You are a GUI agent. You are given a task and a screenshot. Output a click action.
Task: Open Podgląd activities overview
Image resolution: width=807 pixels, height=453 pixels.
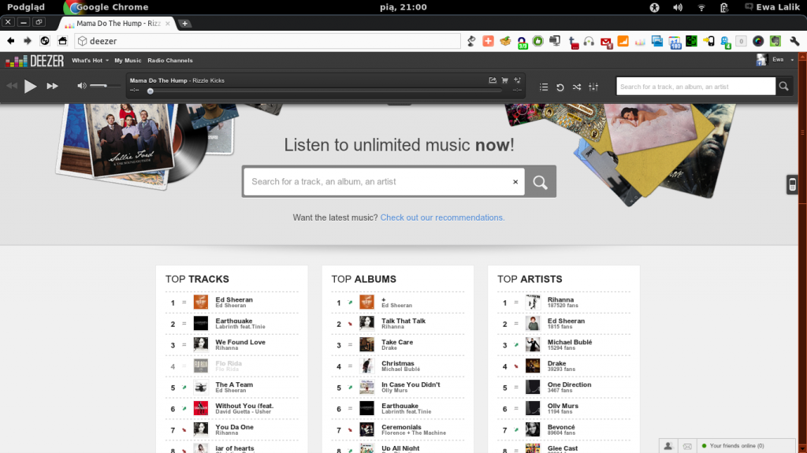point(26,7)
